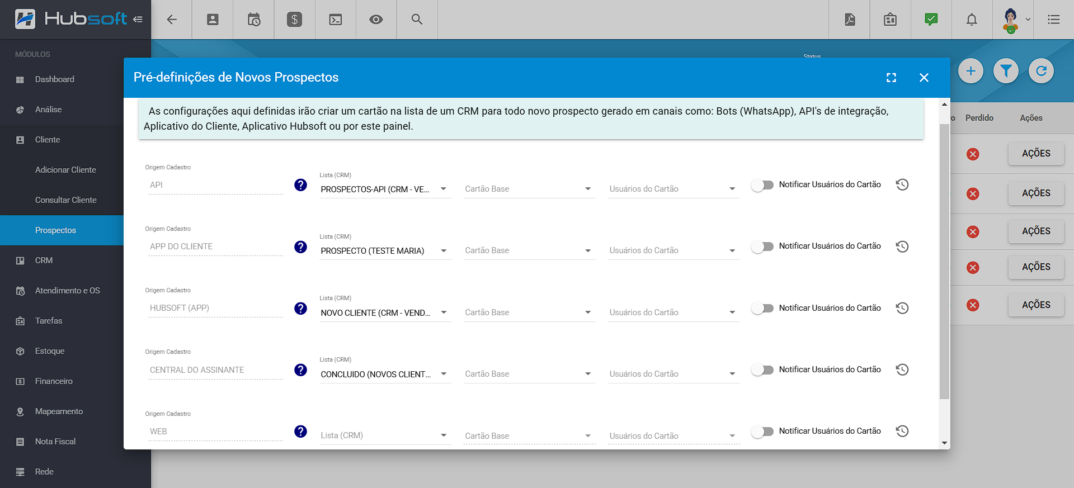Toggle Notificar Usuários do Cartão for WEB
This screenshot has height=488, width=1074.
click(762, 431)
